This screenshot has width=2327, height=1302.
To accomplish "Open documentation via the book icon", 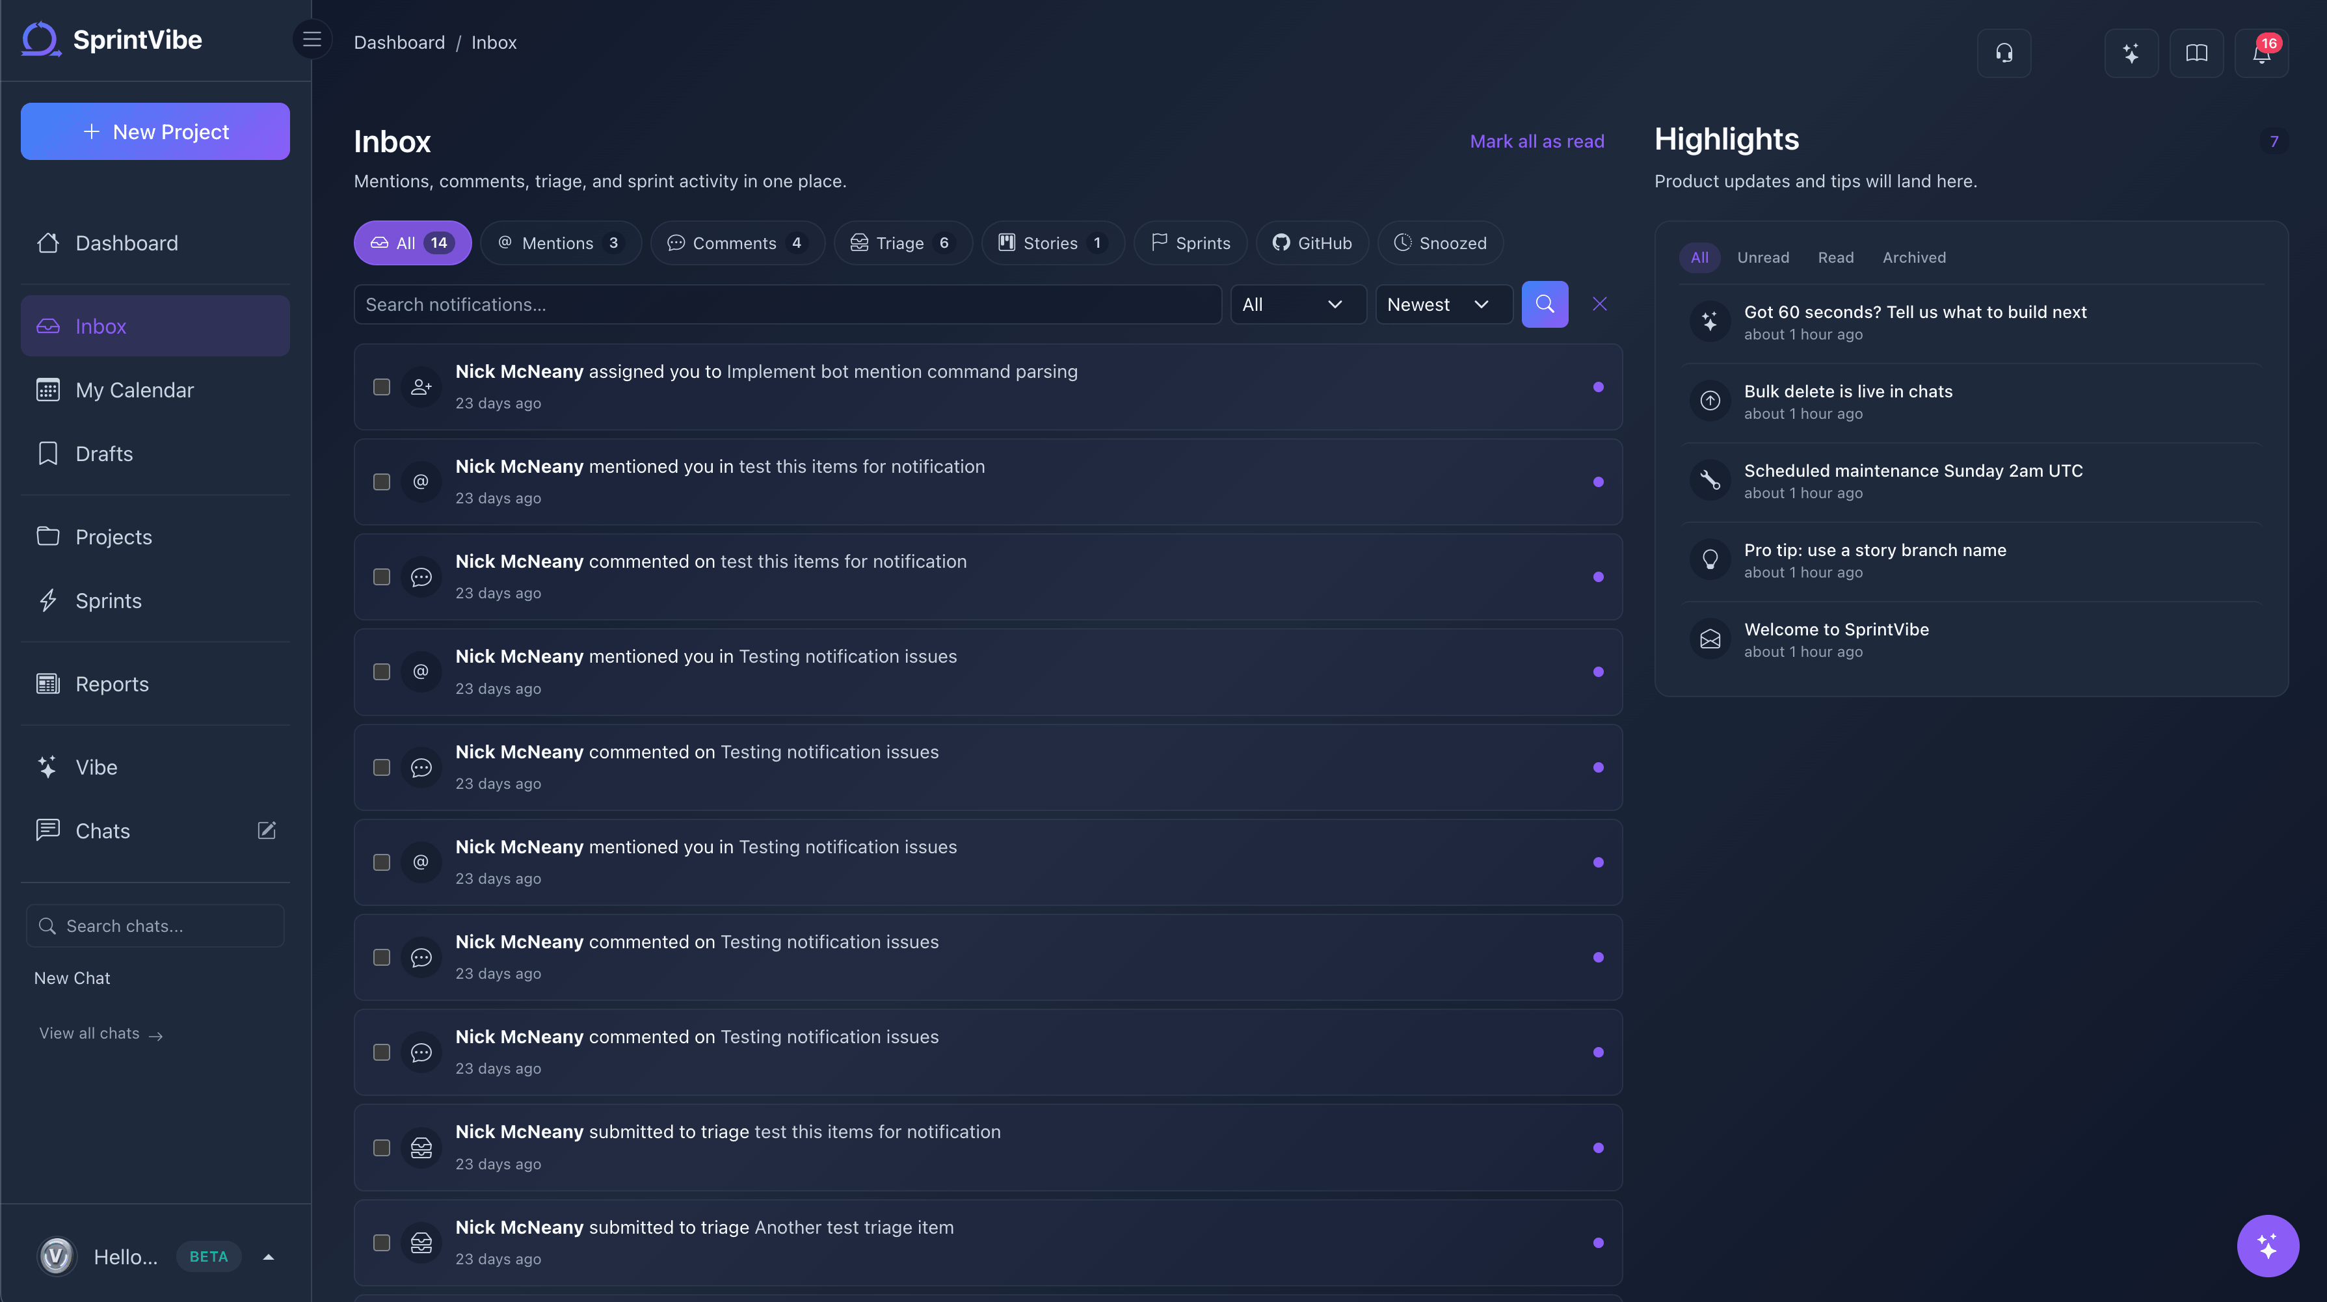I will 2196,53.
